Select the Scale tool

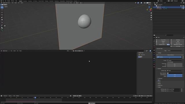click(x=2, y=17)
